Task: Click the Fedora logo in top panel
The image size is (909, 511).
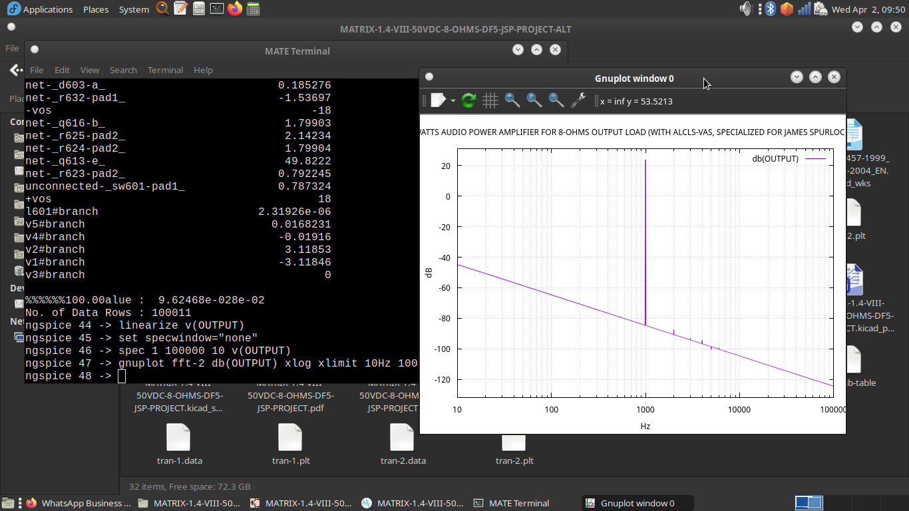Action: tap(14, 9)
